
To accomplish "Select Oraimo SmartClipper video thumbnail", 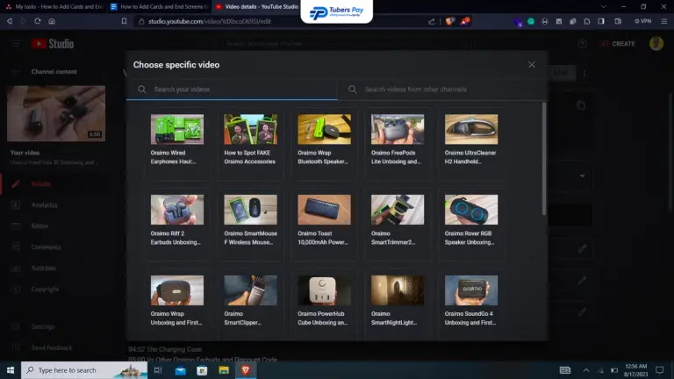I will pos(251,290).
